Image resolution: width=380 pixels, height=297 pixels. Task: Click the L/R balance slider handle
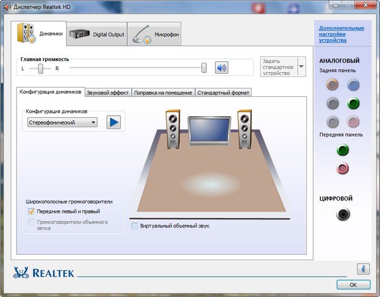(40, 69)
